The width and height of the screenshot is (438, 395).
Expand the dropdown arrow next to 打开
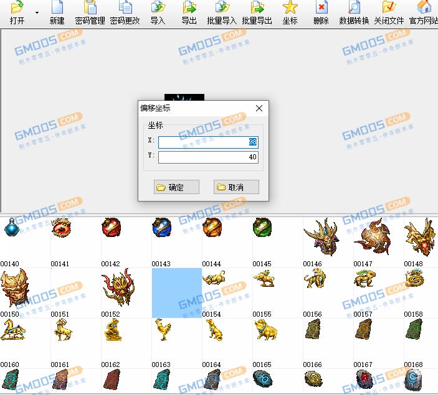pyautogui.click(x=37, y=12)
